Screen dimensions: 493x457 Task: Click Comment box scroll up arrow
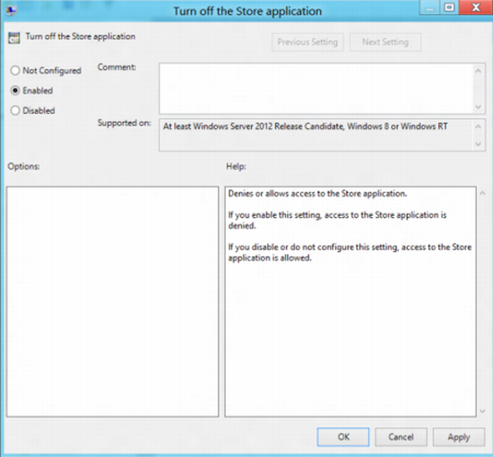tap(479, 71)
